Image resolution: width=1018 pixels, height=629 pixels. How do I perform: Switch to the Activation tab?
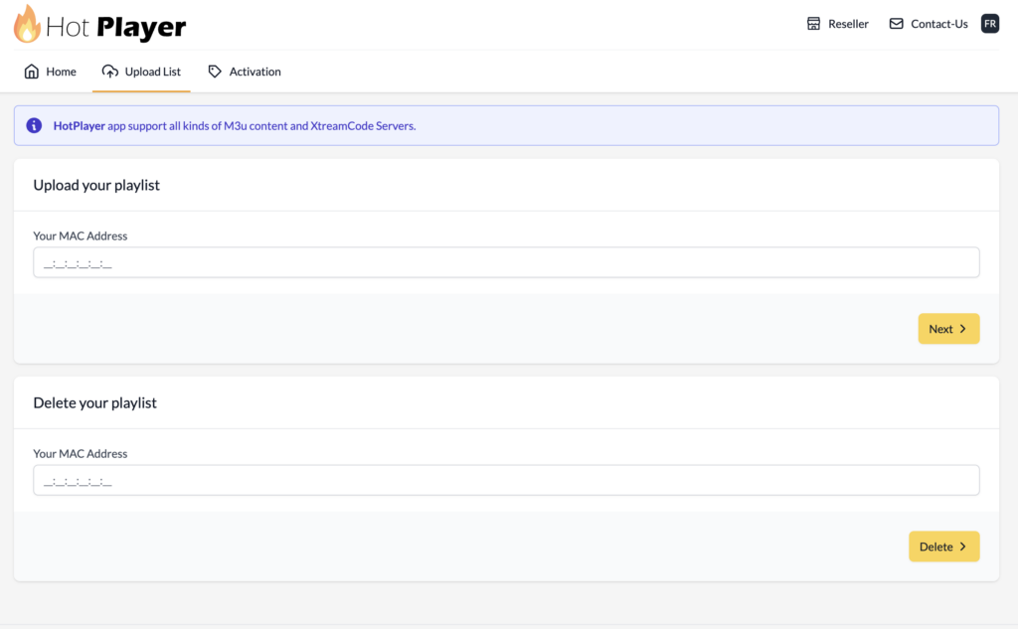click(x=254, y=72)
